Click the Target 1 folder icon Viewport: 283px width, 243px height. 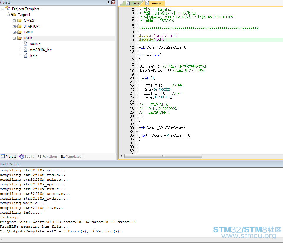pos(14,15)
